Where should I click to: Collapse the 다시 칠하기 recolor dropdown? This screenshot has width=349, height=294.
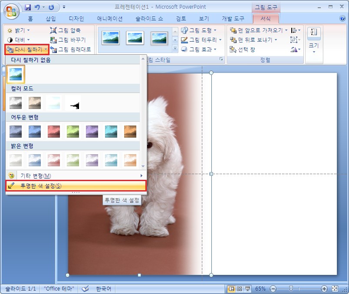[x=27, y=50]
